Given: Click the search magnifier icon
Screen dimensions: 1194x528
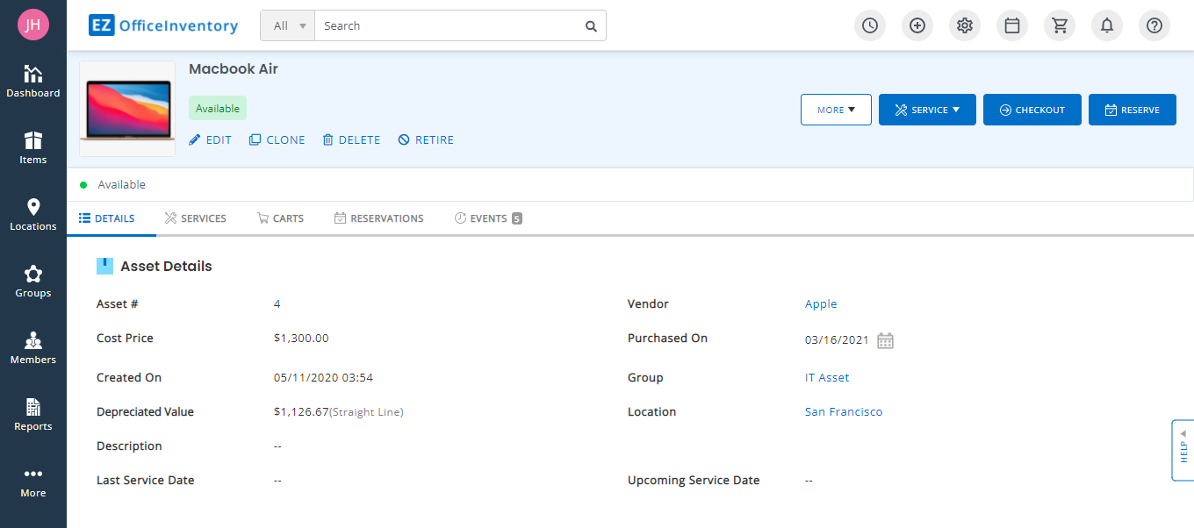Looking at the screenshot, I should coord(591,26).
